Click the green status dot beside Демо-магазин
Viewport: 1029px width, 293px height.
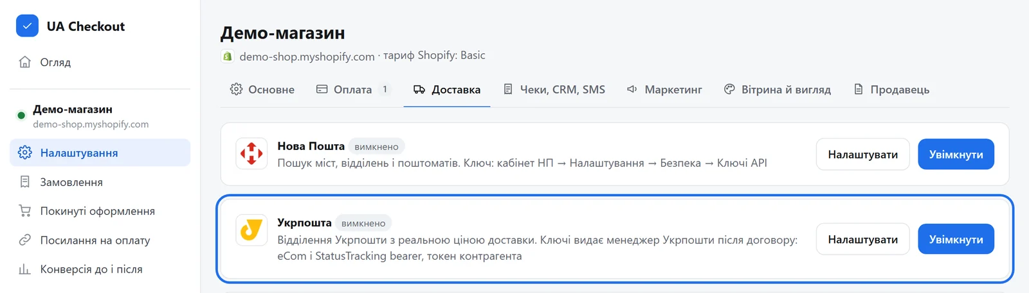21,115
